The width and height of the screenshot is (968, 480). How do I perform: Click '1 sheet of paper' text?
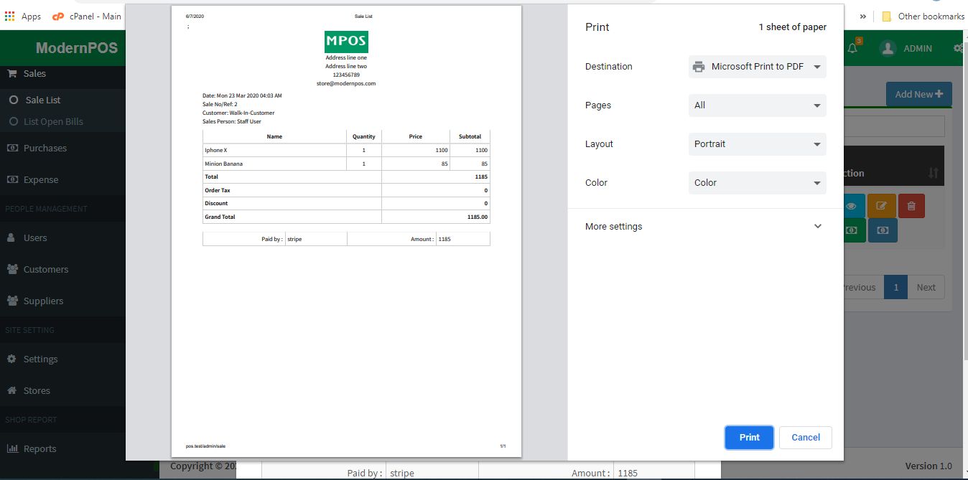[x=792, y=27]
